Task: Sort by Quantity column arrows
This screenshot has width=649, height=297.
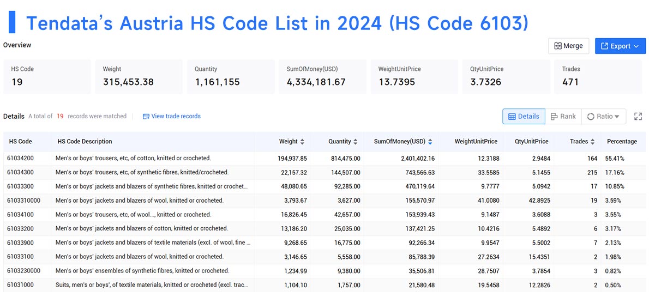Action: coord(355,142)
